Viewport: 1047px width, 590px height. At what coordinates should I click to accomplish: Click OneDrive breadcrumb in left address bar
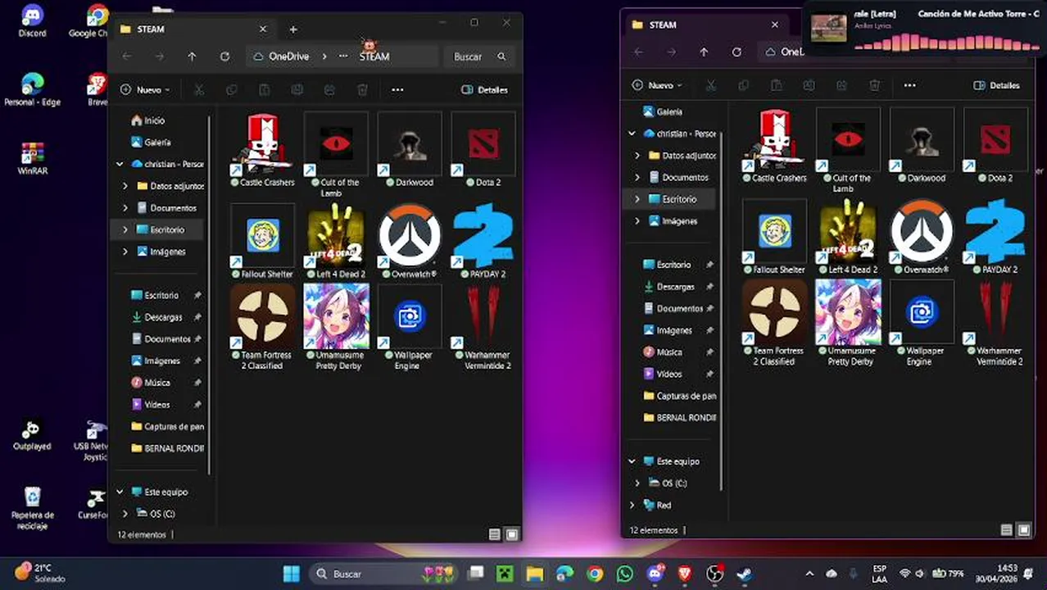pyautogui.click(x=288, y=57)
